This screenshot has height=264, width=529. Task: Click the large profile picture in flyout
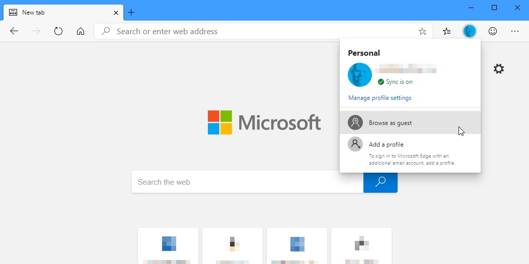[x=360, y=75]
